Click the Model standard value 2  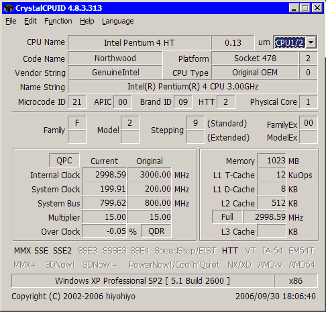pyautogui.click(x=130, y=122)
